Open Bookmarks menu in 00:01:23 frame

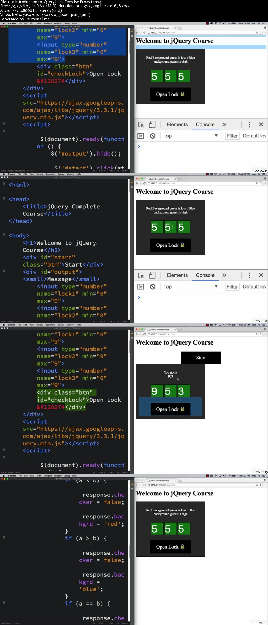point(50,174)
